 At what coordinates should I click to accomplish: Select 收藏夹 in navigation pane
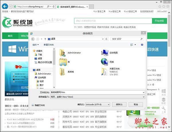(38, 51)
